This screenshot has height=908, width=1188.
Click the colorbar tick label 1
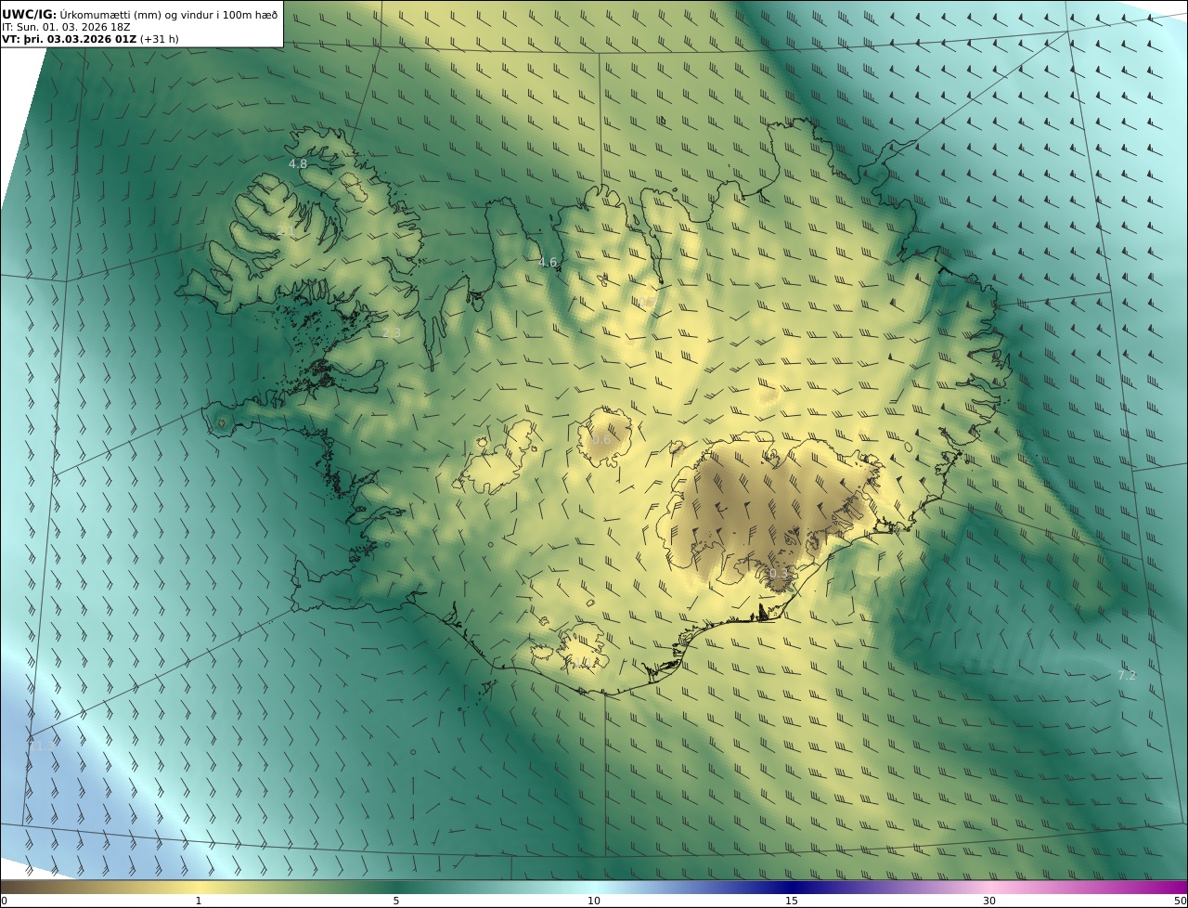coord(198,902)
